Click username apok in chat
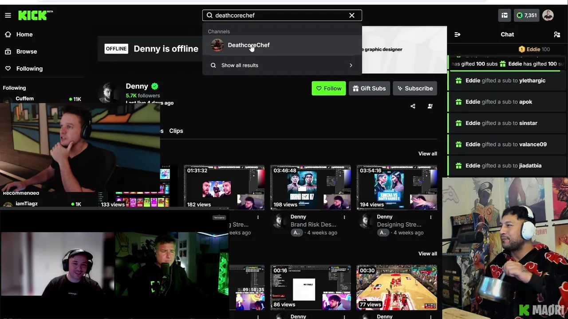This screenshot has height=319, width=568. (525, 102)
